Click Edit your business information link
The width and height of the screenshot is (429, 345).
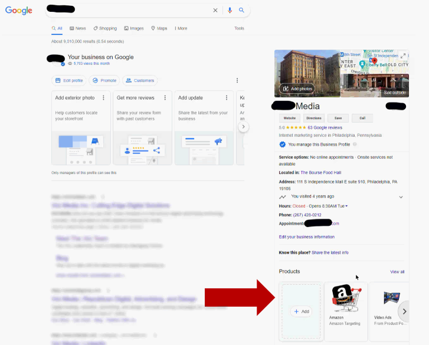(x=307, y=236)
